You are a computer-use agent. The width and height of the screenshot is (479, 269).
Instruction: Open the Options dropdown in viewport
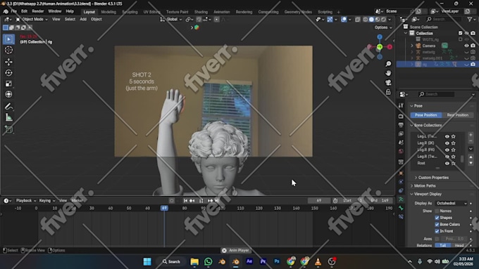point(383,27)
